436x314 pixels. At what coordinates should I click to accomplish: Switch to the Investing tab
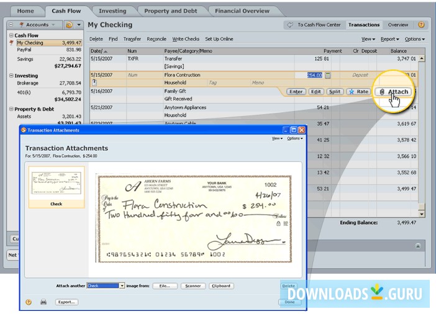coord(112,11)
